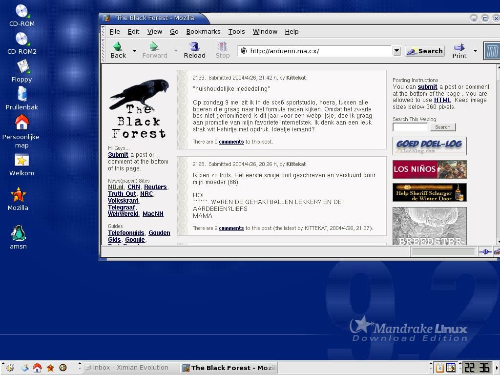Image resolution: width=500 pixels, height=375 pixels.
Task: Open the Window menu
Action: (x=265, y=32)
